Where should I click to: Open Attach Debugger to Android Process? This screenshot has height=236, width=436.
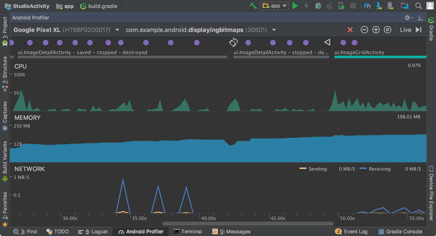pos(341,6)
